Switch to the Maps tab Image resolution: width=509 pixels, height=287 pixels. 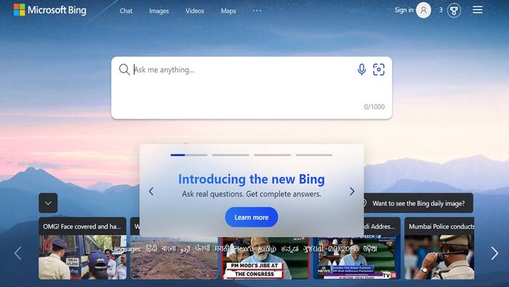228,11
